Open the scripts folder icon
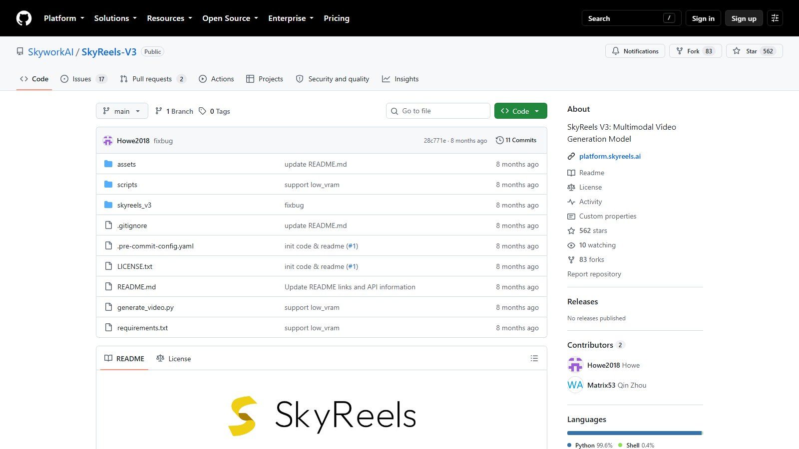799x449 pixels. coord(108,185)
